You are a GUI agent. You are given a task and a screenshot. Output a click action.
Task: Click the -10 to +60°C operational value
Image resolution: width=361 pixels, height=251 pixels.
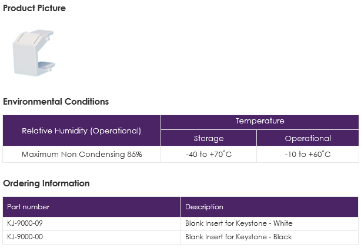[308, 154]
